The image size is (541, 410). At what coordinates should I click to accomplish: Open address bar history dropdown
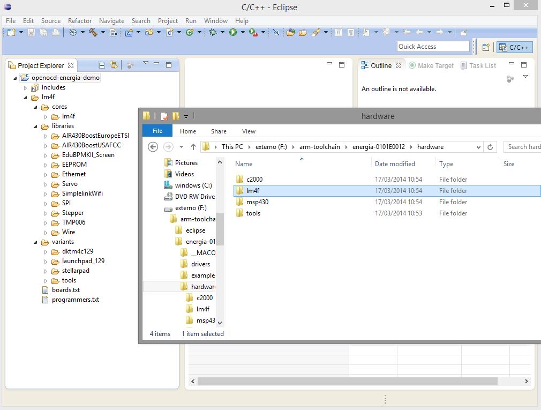coord(478,147)
